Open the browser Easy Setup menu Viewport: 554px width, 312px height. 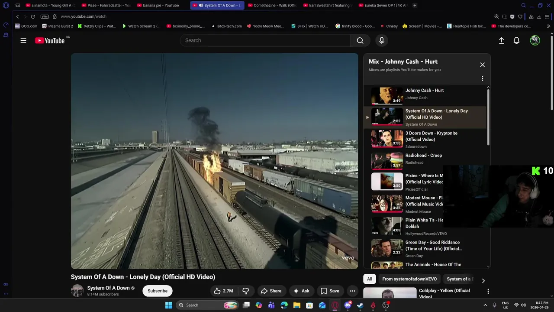(x=547, y=16)
